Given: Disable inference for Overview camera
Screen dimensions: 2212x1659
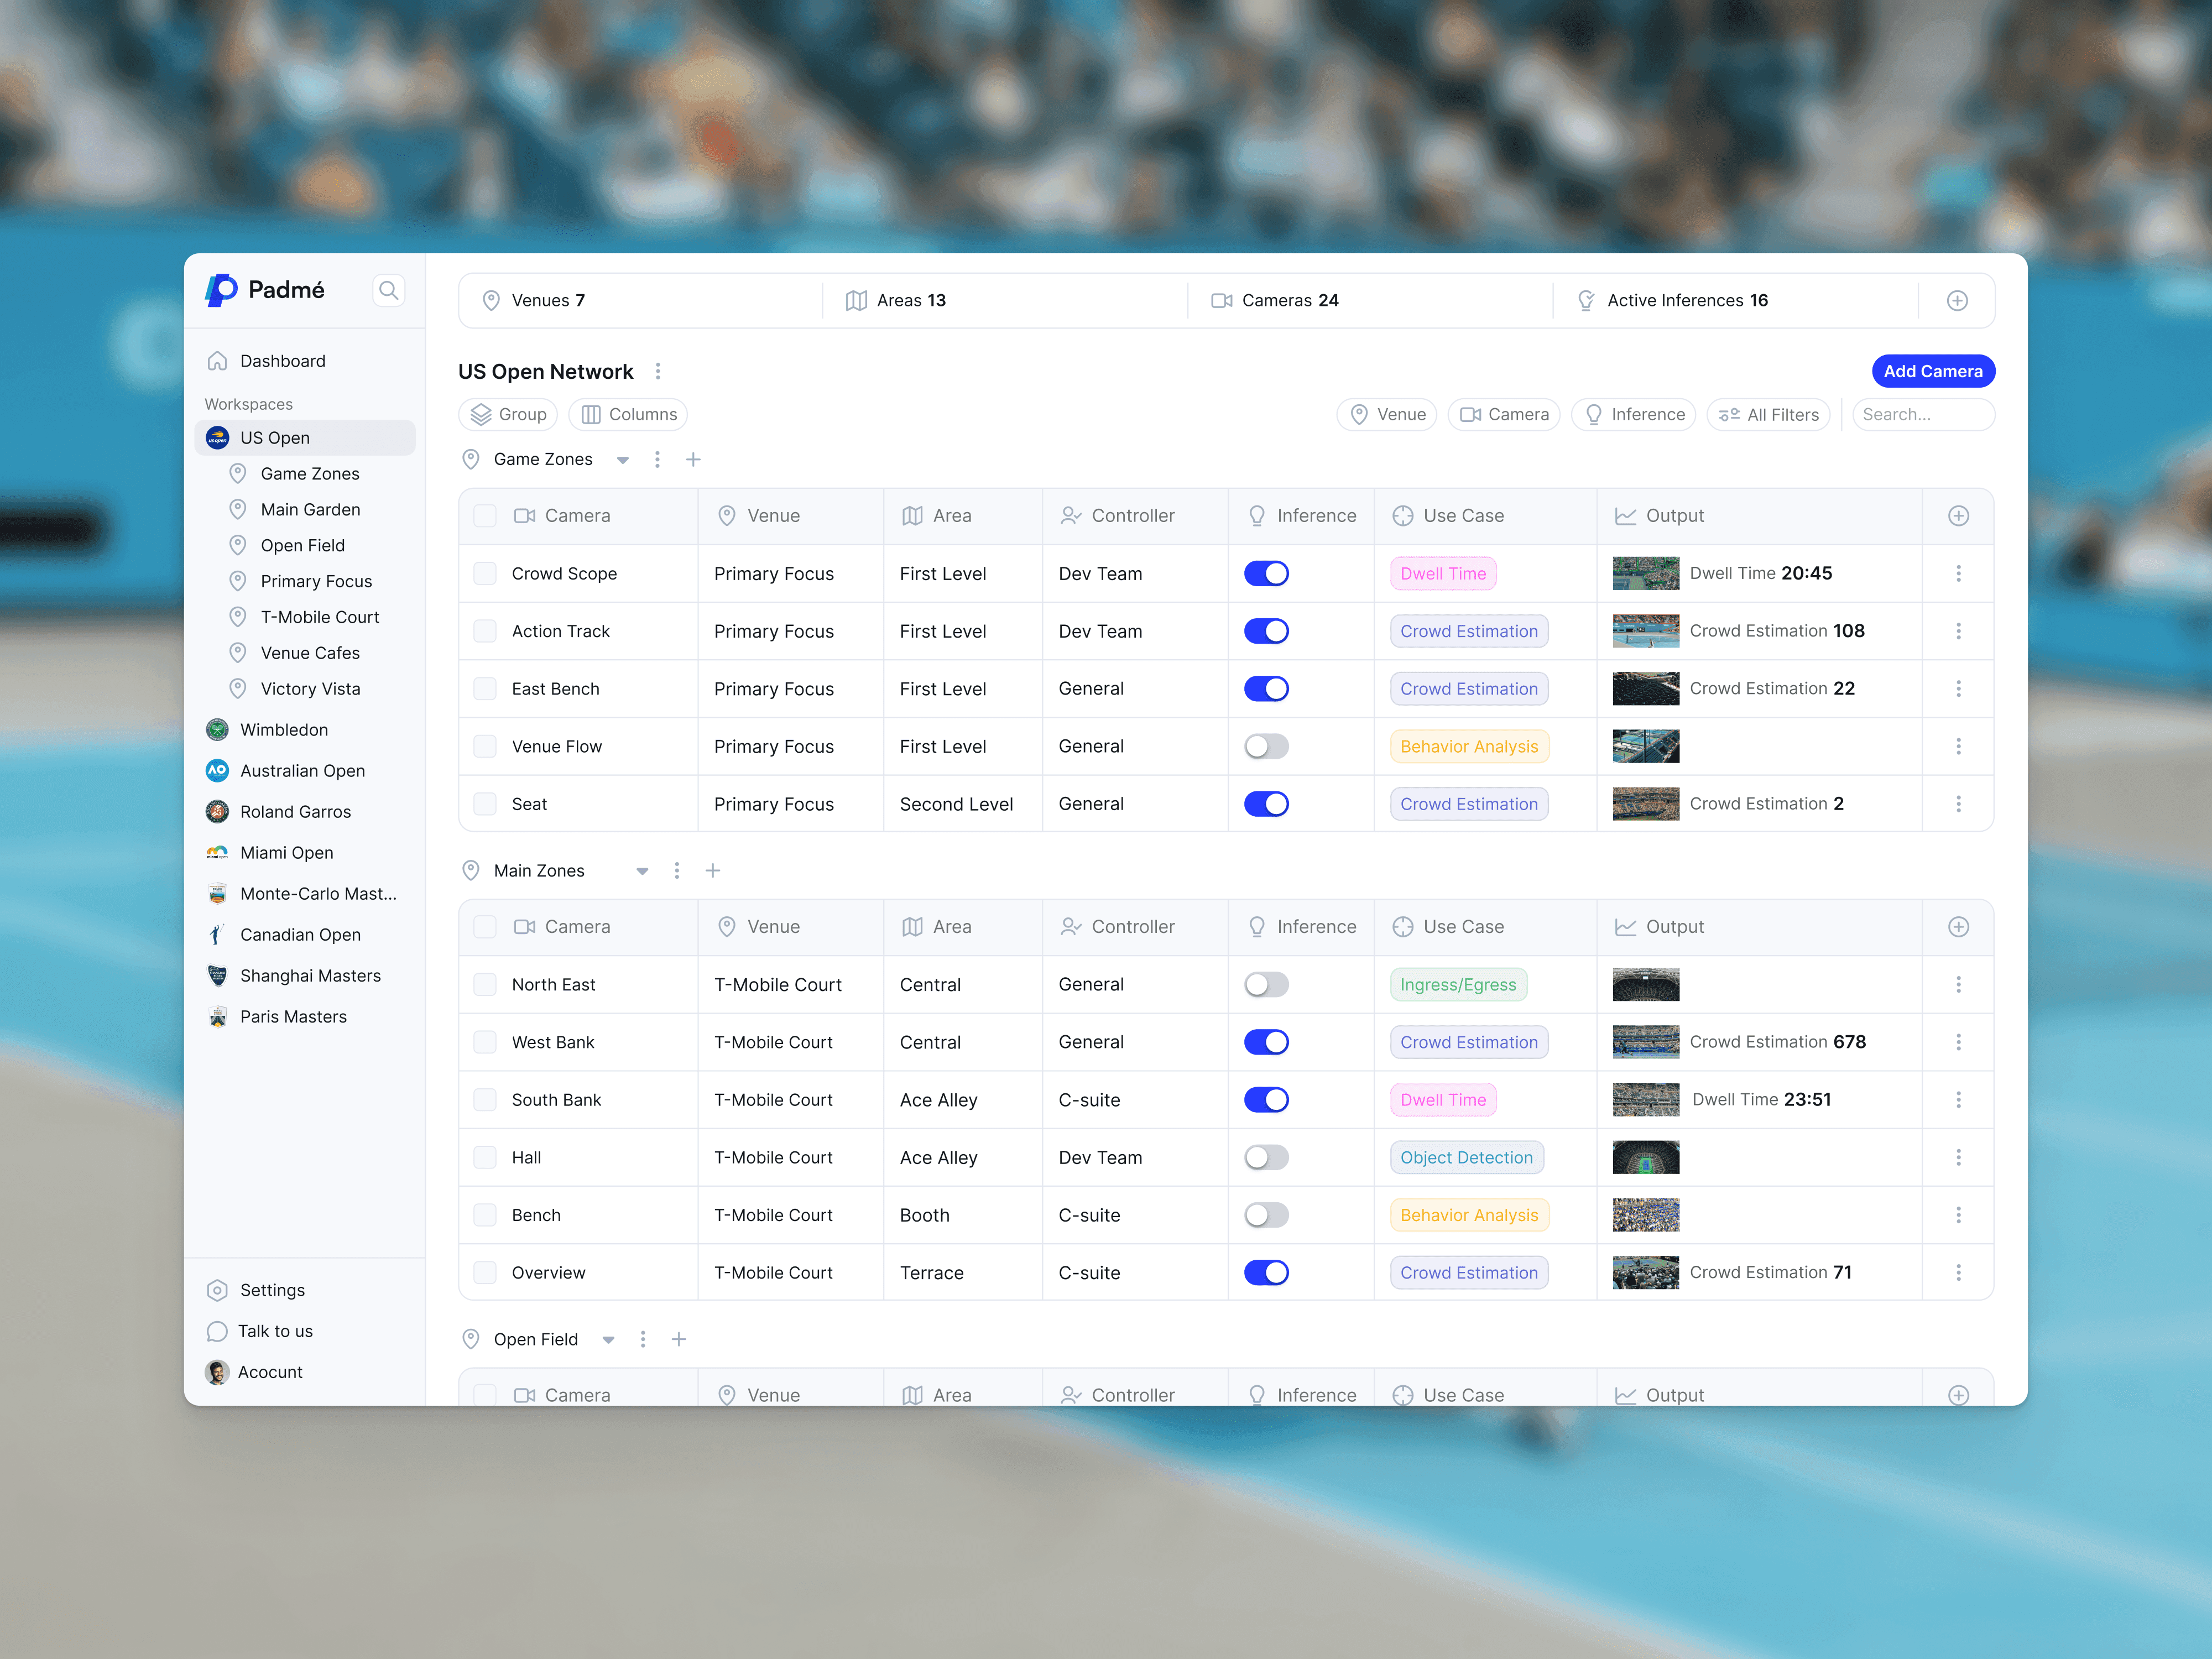Looking at the screenshot, I should (1266, 1273).
